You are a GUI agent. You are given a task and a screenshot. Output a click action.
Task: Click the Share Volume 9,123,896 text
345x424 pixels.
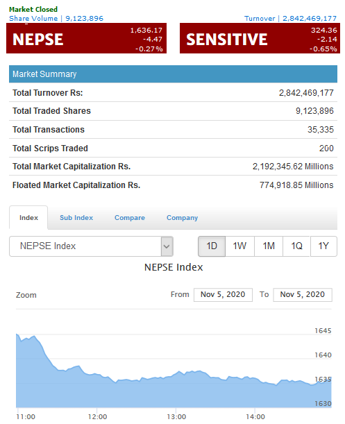[x=56, y=18]
